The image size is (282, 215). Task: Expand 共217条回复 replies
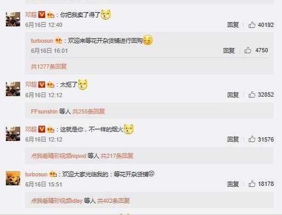tap(117, 156)
